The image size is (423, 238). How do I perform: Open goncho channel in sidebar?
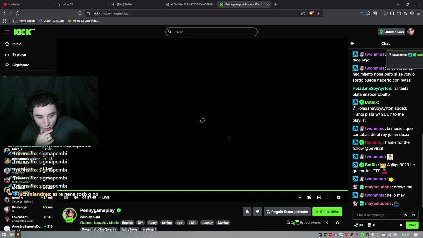pos(28,199)
